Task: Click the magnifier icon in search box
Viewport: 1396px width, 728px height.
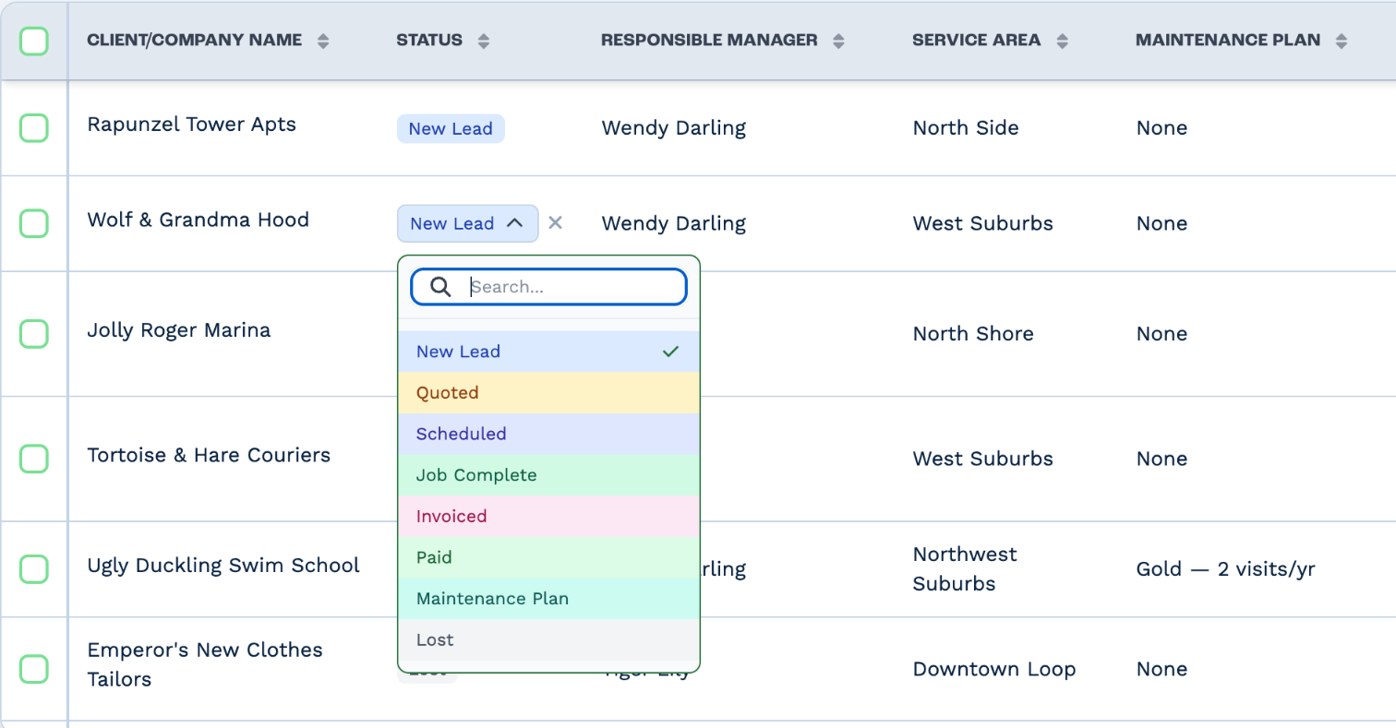Action: click(441, 287)
